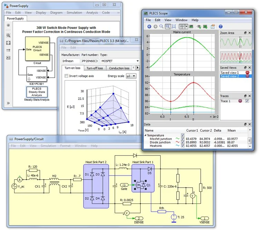Close the Data panel
This screenshot has width=259, height=230.
click(x=250, y=124)
